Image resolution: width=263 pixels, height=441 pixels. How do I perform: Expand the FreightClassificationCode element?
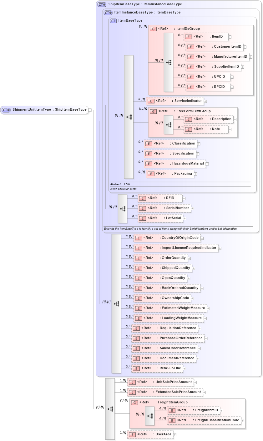[x=243, y=420]
